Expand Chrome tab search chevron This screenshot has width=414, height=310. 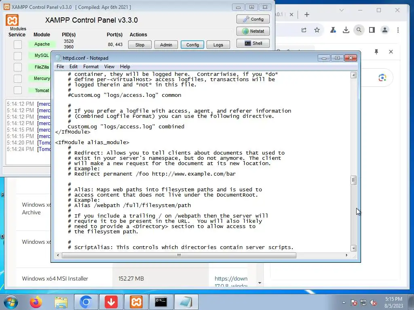tap(341, 10)
